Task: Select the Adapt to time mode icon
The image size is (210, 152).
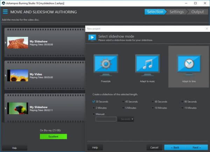Action: pos(189,65)
